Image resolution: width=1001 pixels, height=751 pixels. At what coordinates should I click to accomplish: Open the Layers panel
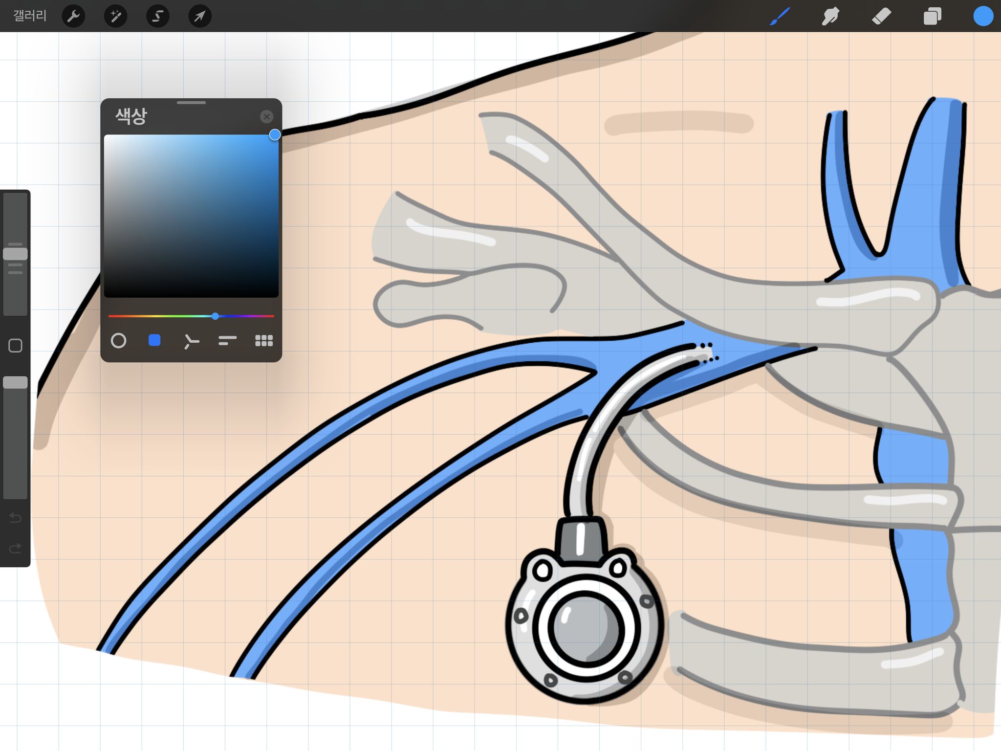(x=933, y=16)
